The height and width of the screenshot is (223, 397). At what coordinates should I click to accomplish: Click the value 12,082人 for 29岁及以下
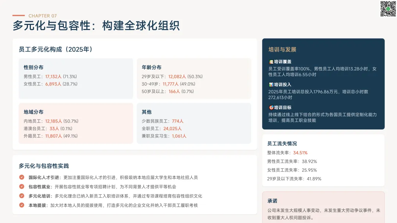click(177, 77)
